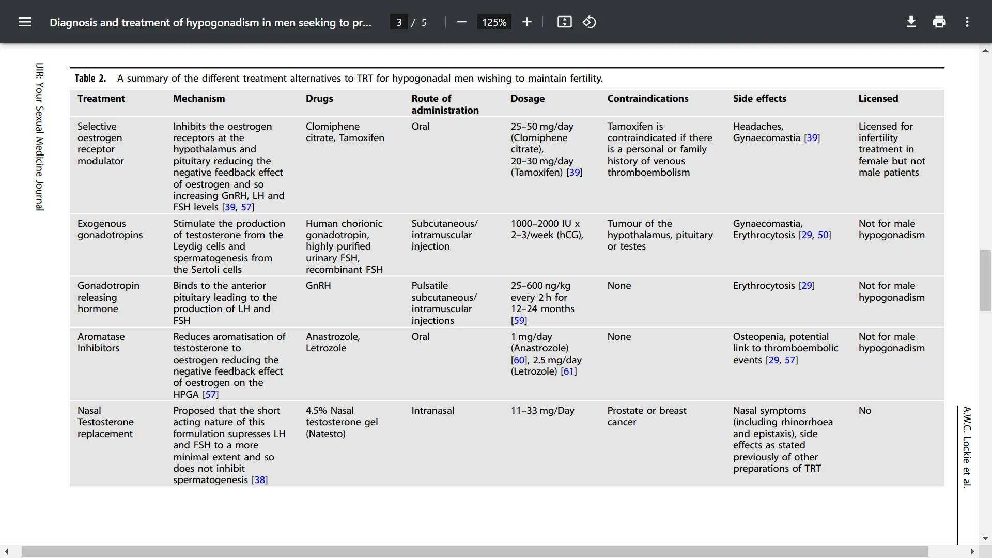Click the Table 2 caption label

[x=90, y=78]
